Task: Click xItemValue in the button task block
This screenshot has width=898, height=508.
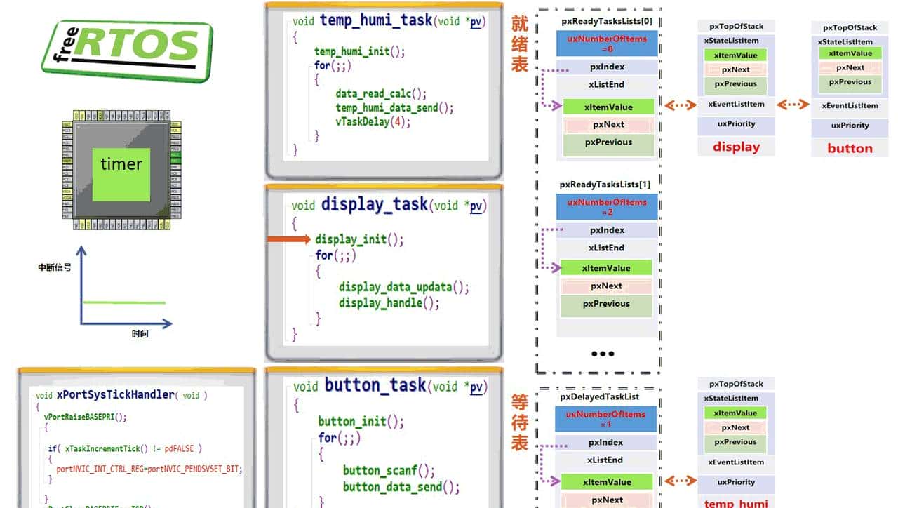Action: point(850,53)
